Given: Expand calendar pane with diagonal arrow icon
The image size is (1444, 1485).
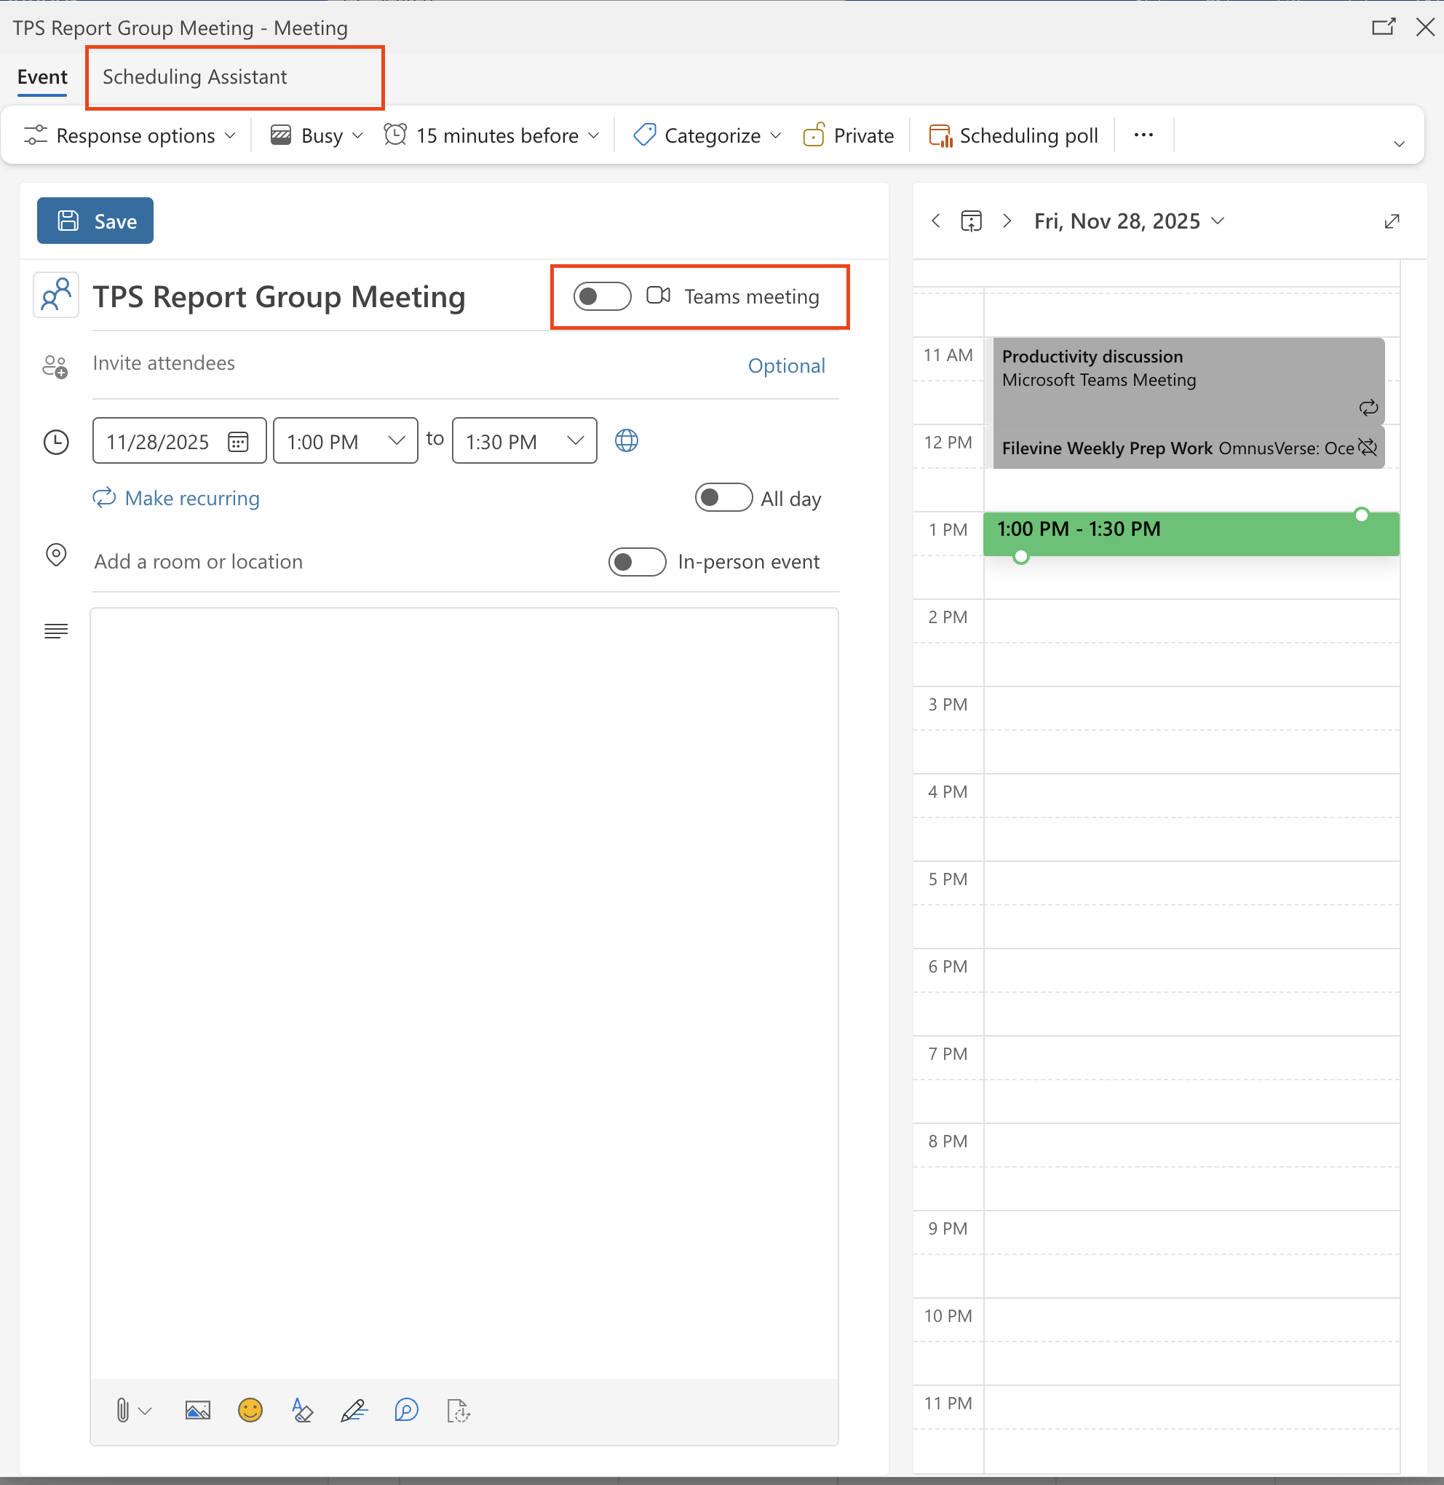Looking at the screenshot, I should click(1392, 221).
